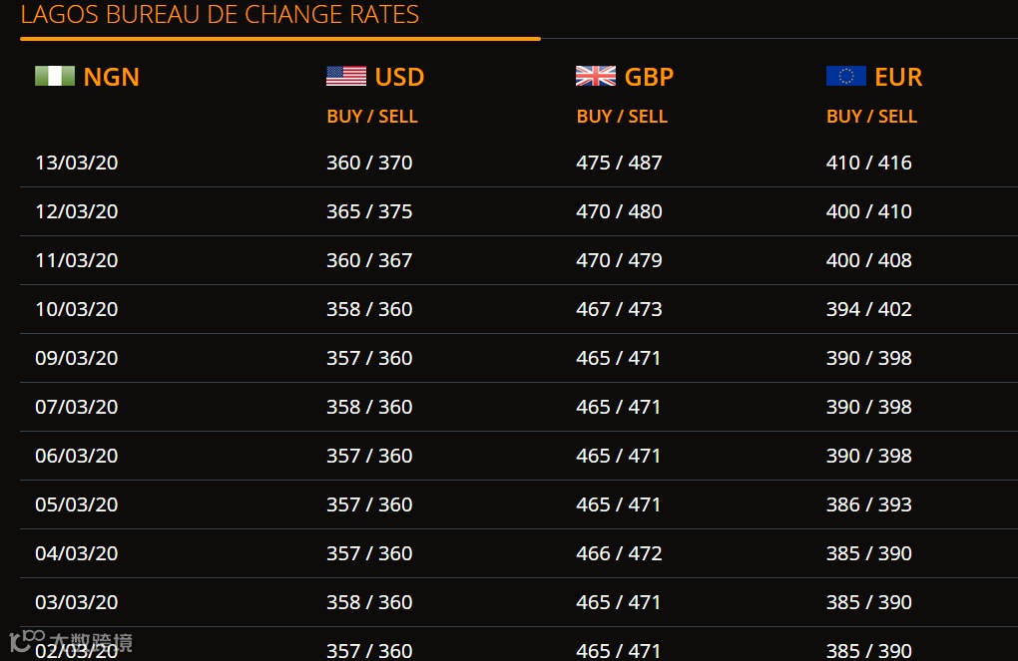
Task: Click the GBP rate 466 / 472
Action: click(619, 553)
